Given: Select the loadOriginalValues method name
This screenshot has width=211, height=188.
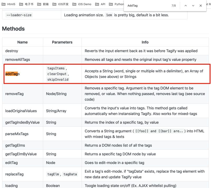Looking at the screenshot, I should click(x=21, y=111).
